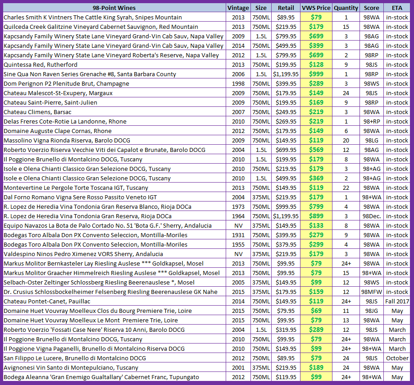Select 'Delas Freres Cote-Rotie La Landonne, Rhone'

[65, 122]
